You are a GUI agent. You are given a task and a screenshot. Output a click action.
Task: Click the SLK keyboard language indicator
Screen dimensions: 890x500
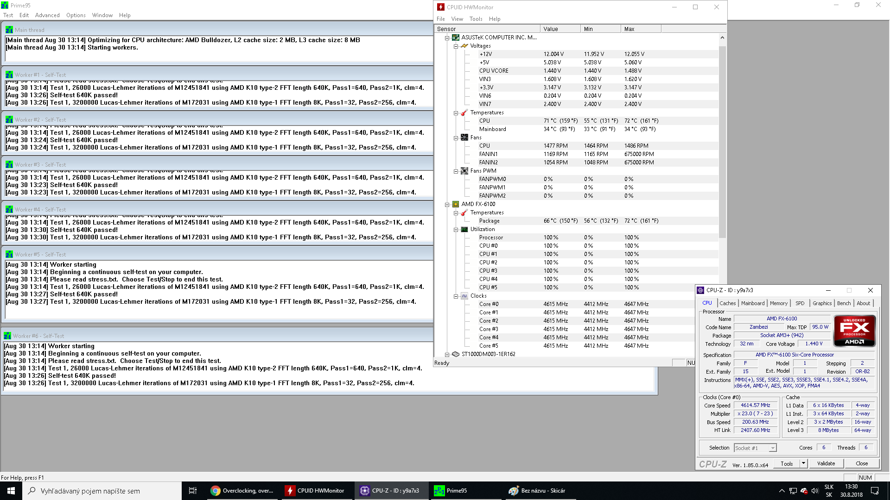tap(829, 491)
